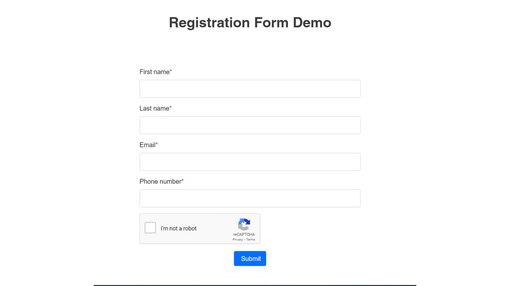Click into the First name input field

tap(250, 89)
